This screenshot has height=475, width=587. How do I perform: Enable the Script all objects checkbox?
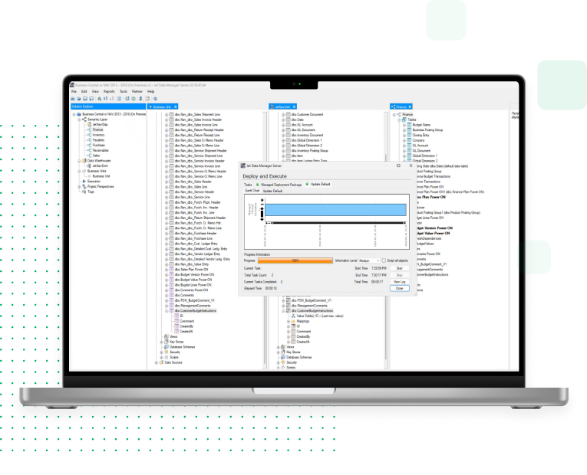(384, 260)
